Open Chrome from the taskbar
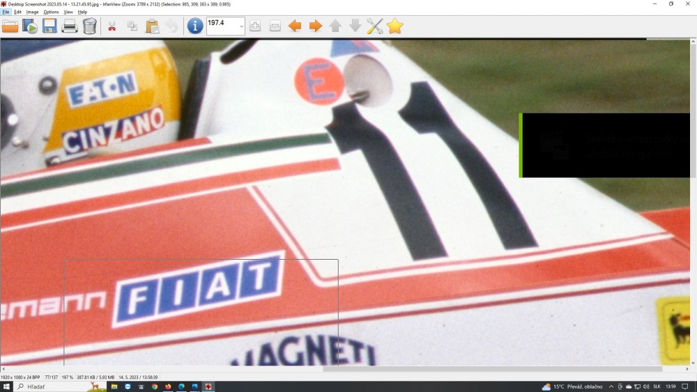The height and width of the screenshot is (392, 697). 154,386
